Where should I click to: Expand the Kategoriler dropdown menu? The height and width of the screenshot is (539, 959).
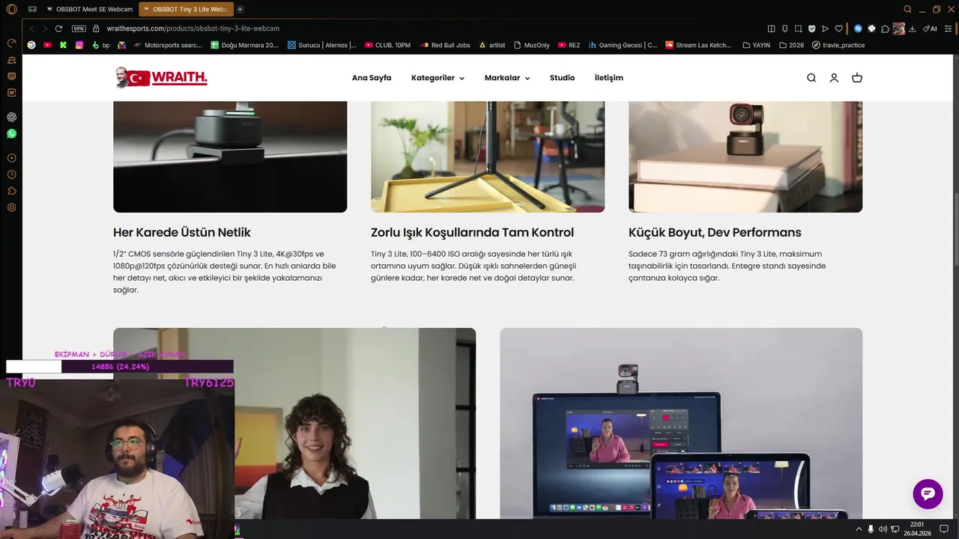438,78
